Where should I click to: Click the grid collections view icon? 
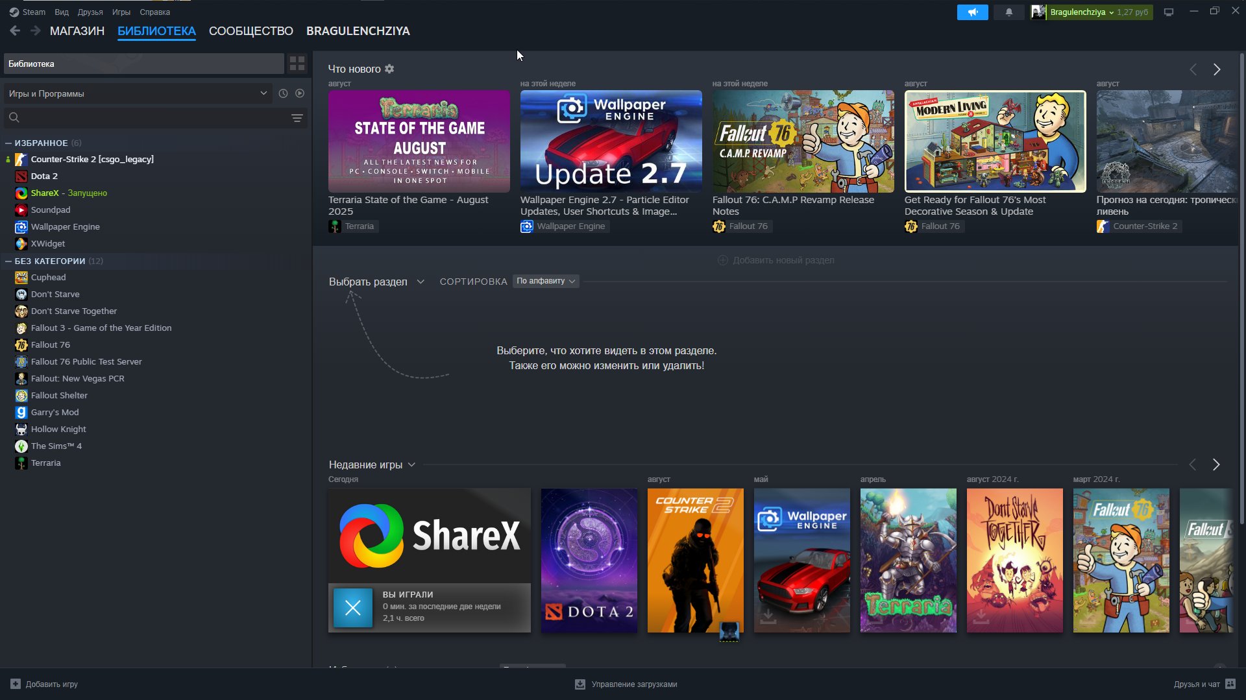tap(297, 64)
